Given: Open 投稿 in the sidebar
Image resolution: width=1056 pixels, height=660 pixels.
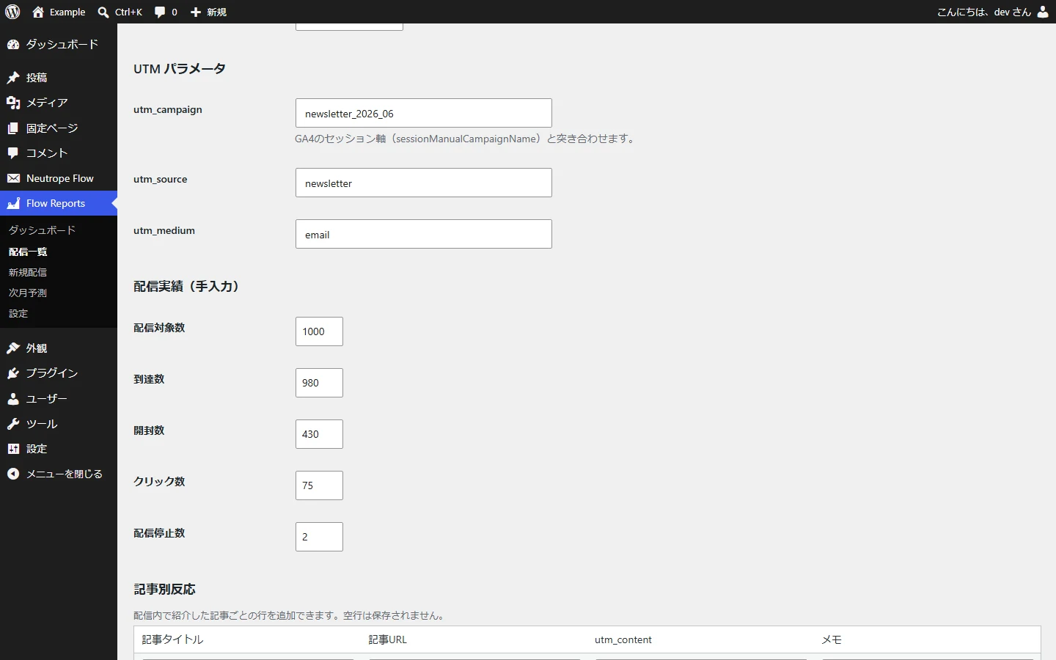Looking at the screenshot, I should tap(59, 78).
